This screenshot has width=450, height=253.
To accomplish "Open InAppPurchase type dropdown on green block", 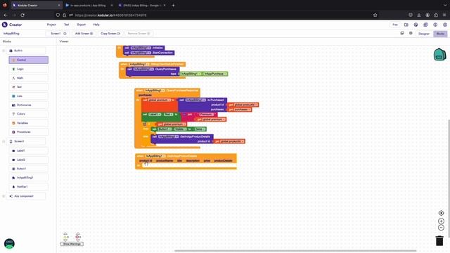I will tap(216, 74).
